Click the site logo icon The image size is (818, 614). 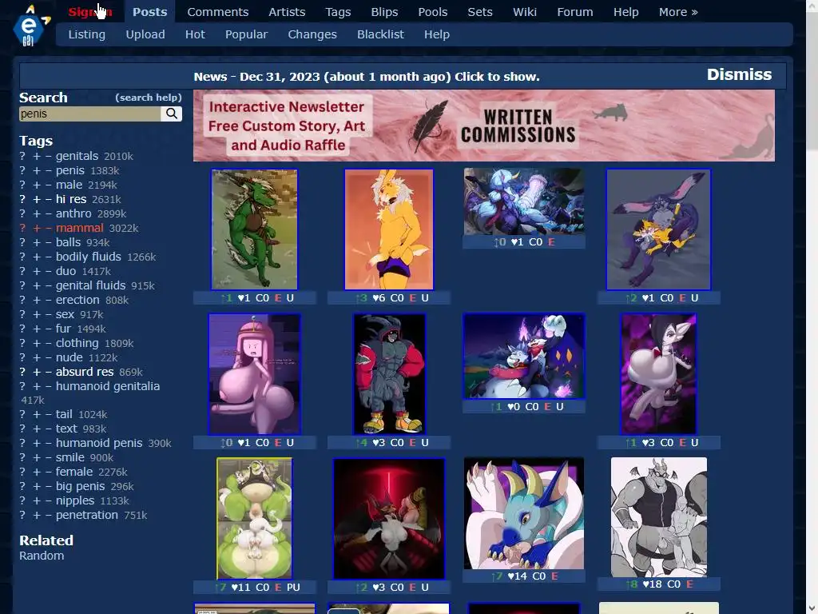point(31,26)
